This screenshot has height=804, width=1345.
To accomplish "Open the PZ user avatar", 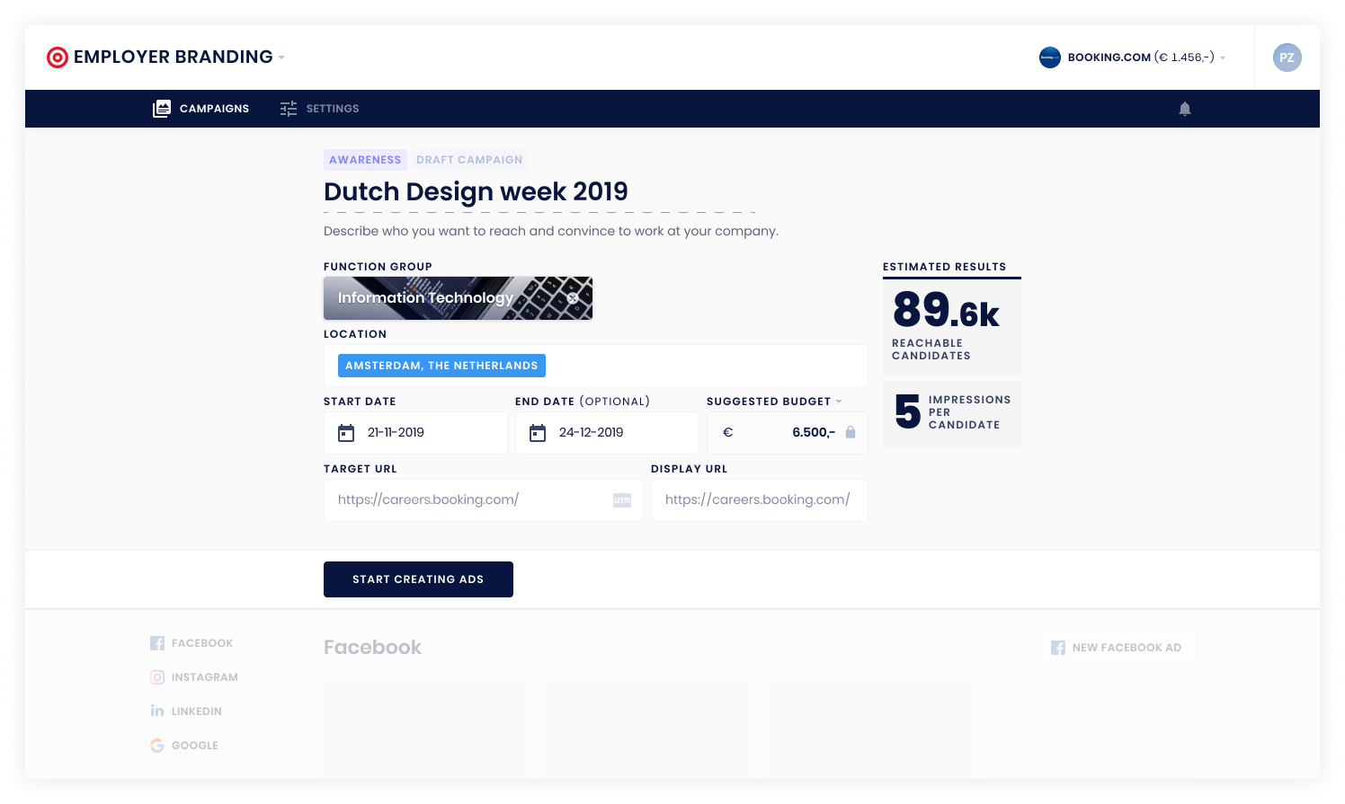I will click(1287, 57).
